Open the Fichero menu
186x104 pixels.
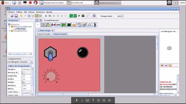pos(11,12)
